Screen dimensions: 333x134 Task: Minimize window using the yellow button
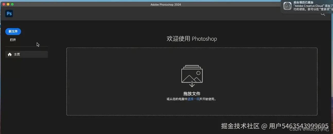tap(8, 4)
